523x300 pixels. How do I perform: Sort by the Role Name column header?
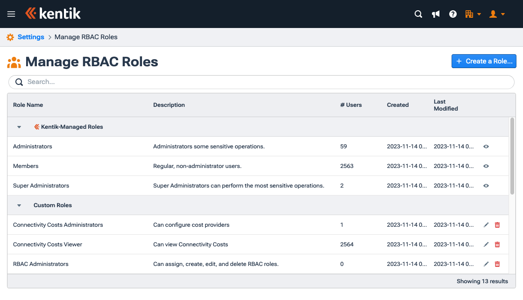click(x=28, y=105)
